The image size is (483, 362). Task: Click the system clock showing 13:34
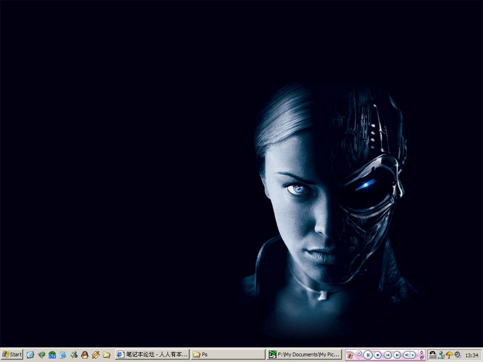pos(472,355)
